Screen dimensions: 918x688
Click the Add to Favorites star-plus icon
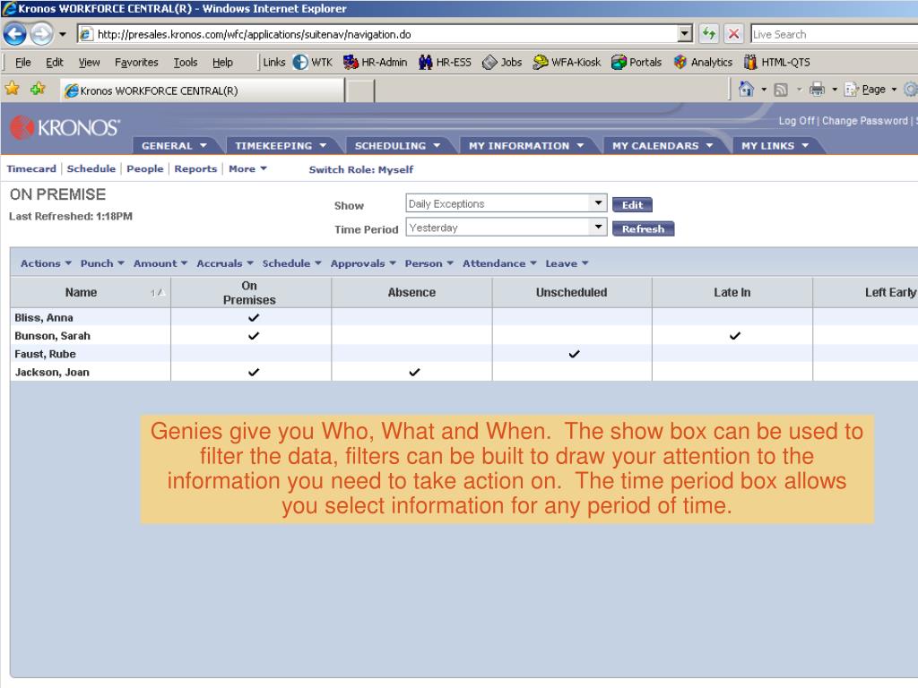(38, 89)
